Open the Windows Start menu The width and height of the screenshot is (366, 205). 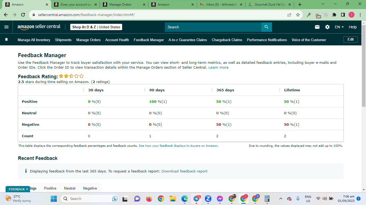point(54,199)
